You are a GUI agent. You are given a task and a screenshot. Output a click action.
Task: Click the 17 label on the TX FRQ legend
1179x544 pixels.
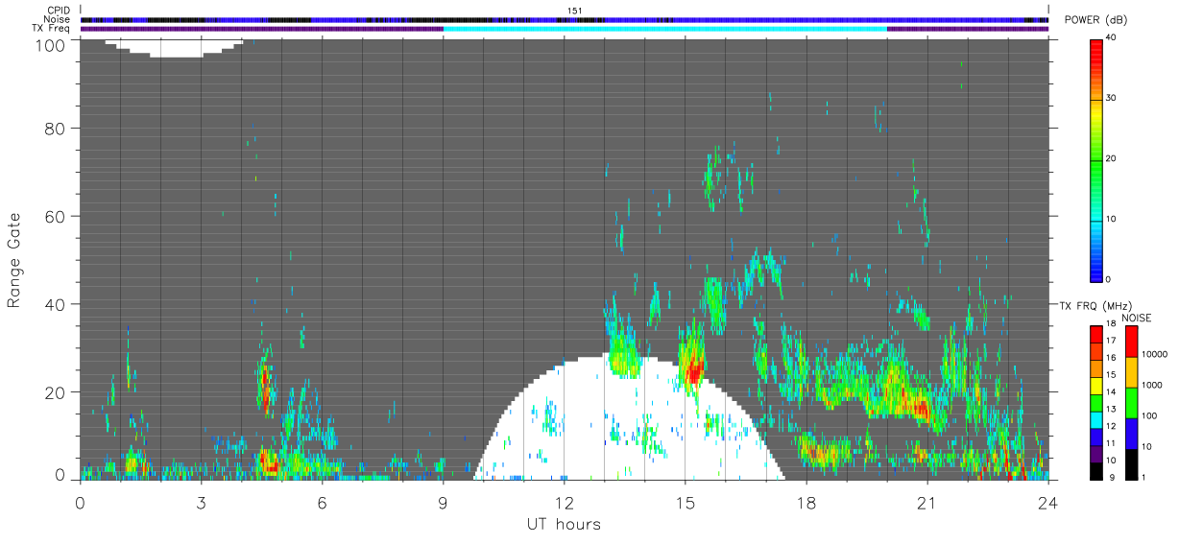1109,341
